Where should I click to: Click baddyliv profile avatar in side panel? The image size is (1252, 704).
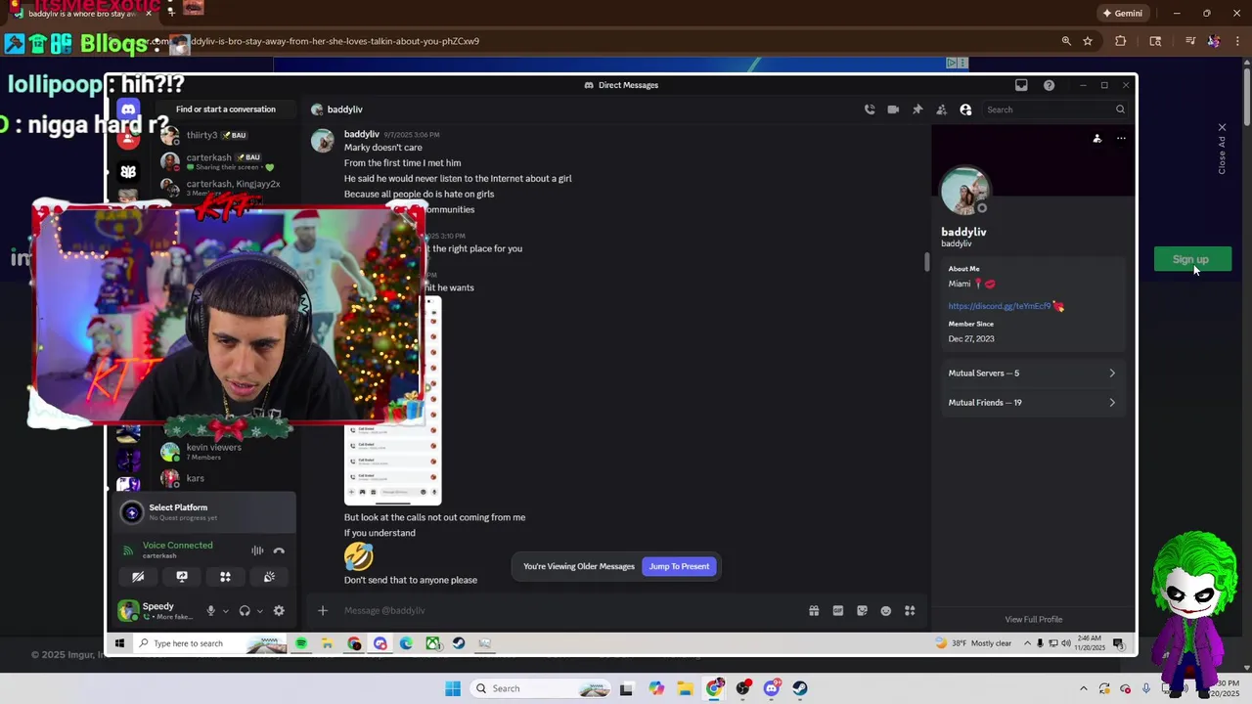tap(964, 191)
